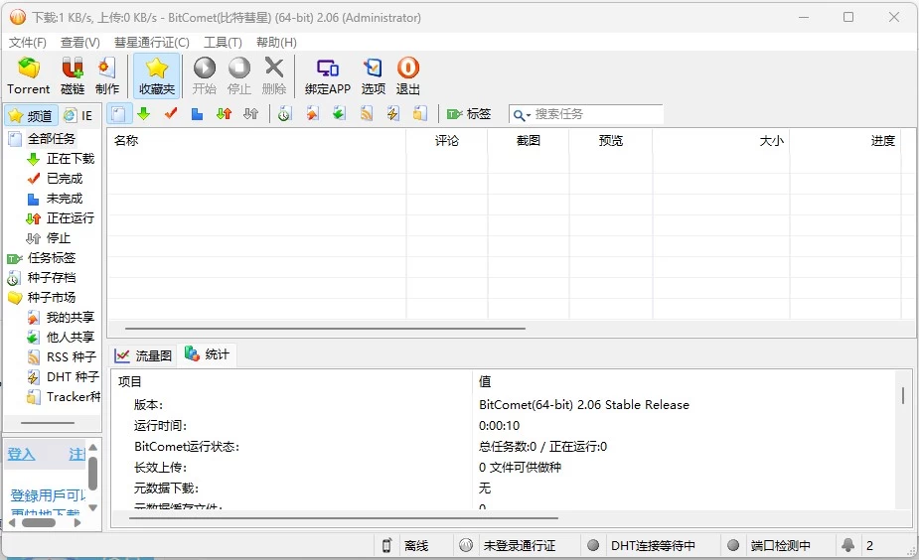Click the bell notification icon in status bar
Screen dimensions: 919x560
(x=847, y=545)
